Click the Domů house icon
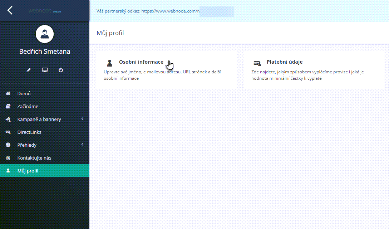 click(8, 93)
